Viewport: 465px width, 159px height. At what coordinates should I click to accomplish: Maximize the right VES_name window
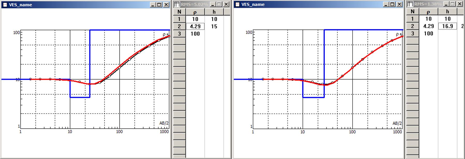pyautogui.click(x=392, y=4)
